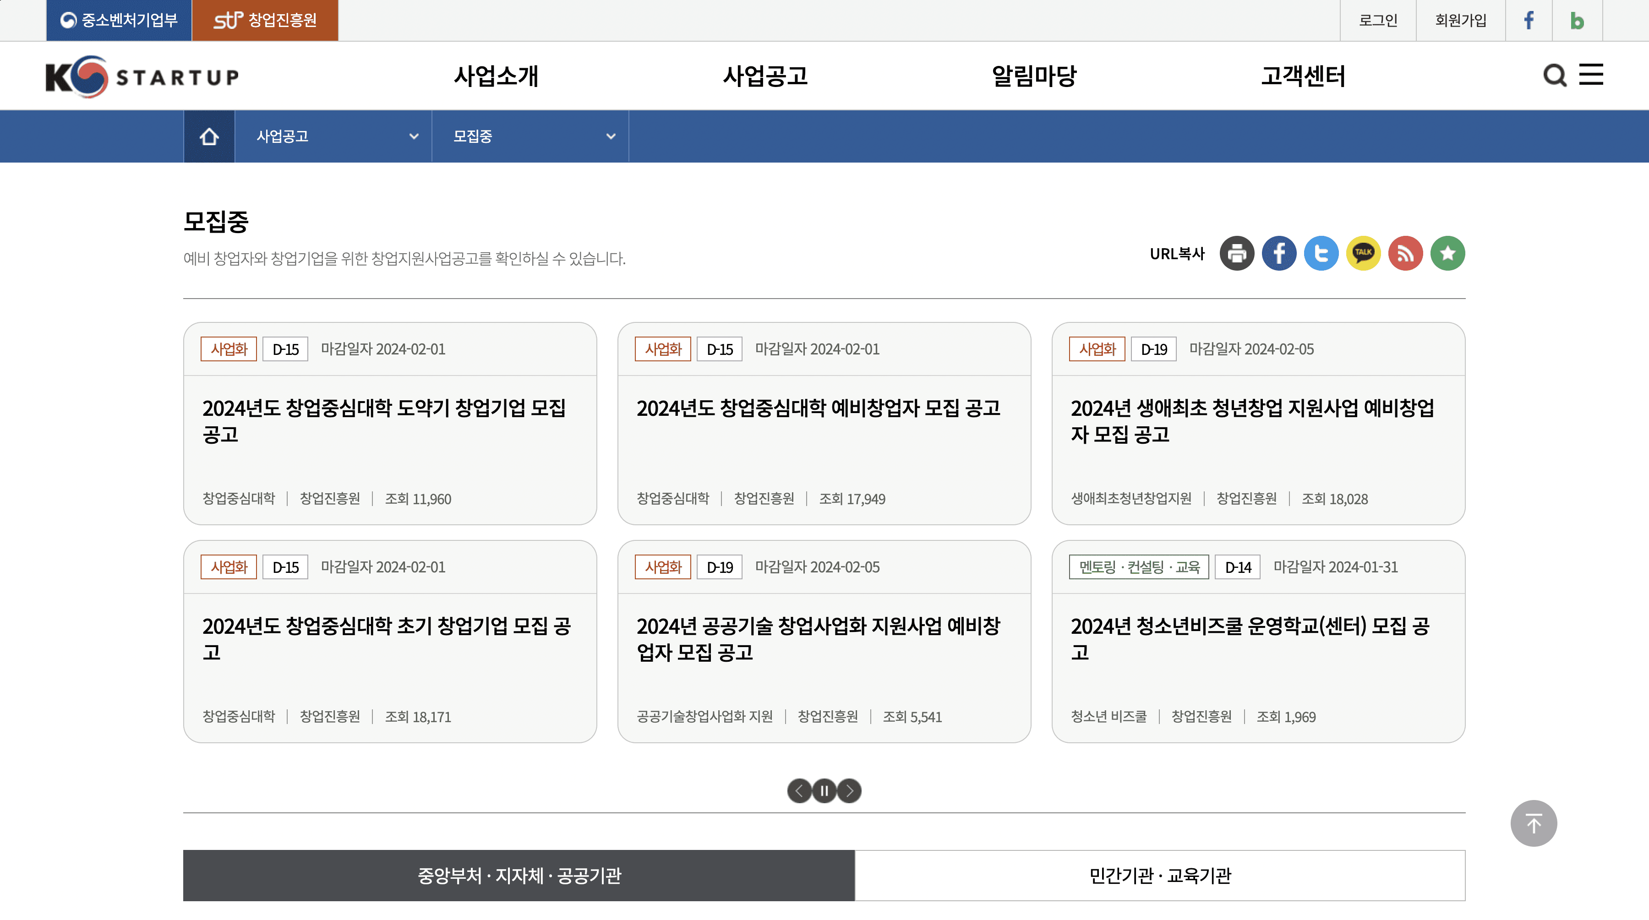
Task: Click URL복사 to copy the link
Action: click(1177, 254)
